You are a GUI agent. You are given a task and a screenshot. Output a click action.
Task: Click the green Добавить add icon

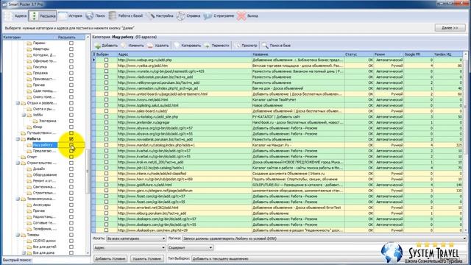pos(98,46)
